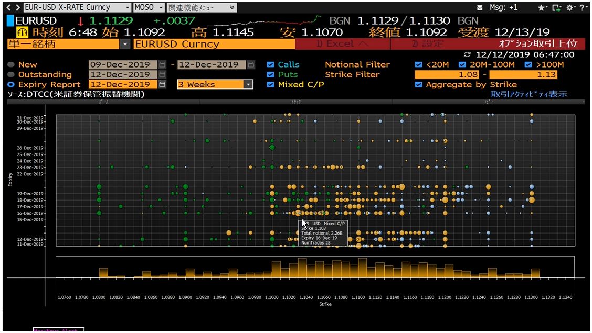Screen dimensions: 592x333
Task: Select the Outstanding radio button
Action: (x=11, y=74)
